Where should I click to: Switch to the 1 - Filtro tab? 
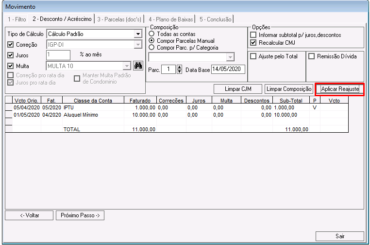17,19
